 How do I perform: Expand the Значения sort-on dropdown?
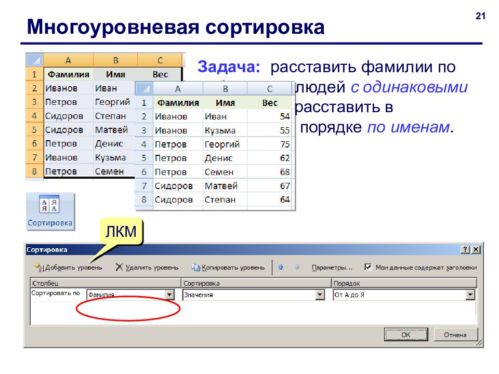click(x=320, y=295)
